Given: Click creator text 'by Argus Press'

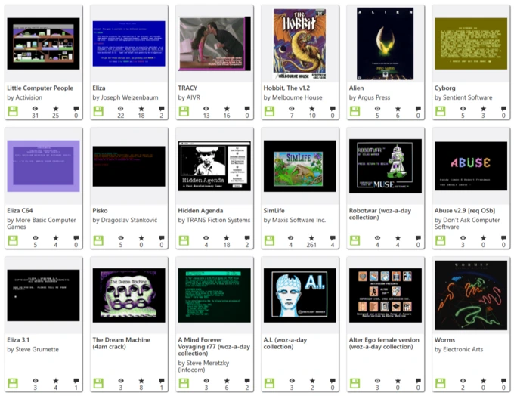Looking at the screenshot, I should [370, 97].
